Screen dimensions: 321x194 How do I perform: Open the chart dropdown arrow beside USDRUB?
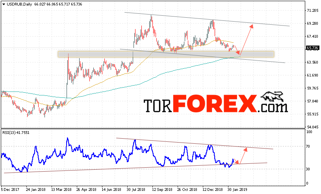pos(4,4)
